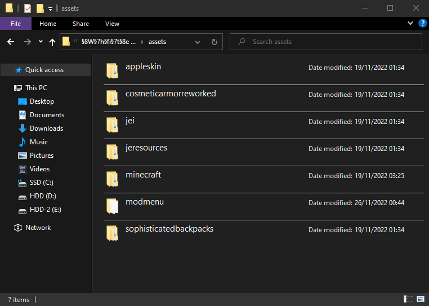Switch to details view layout icon
The image size is (429, 306).
tap(408, 299)
